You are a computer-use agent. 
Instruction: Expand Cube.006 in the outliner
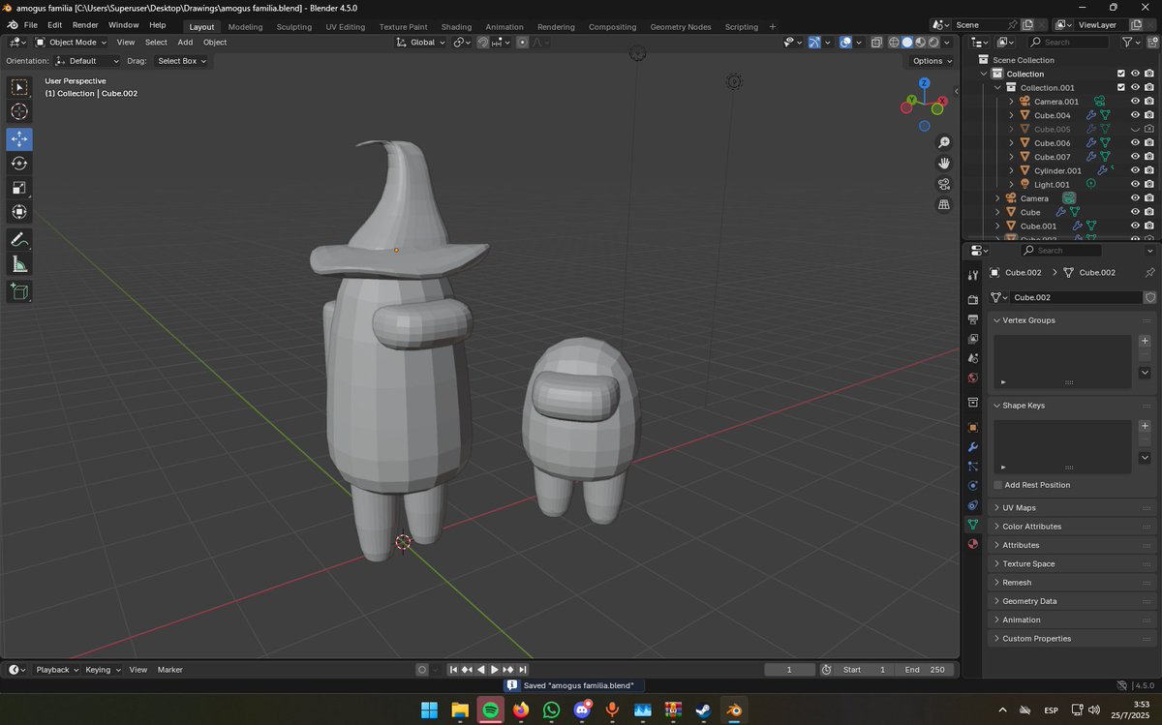(x=1012, y=143)
